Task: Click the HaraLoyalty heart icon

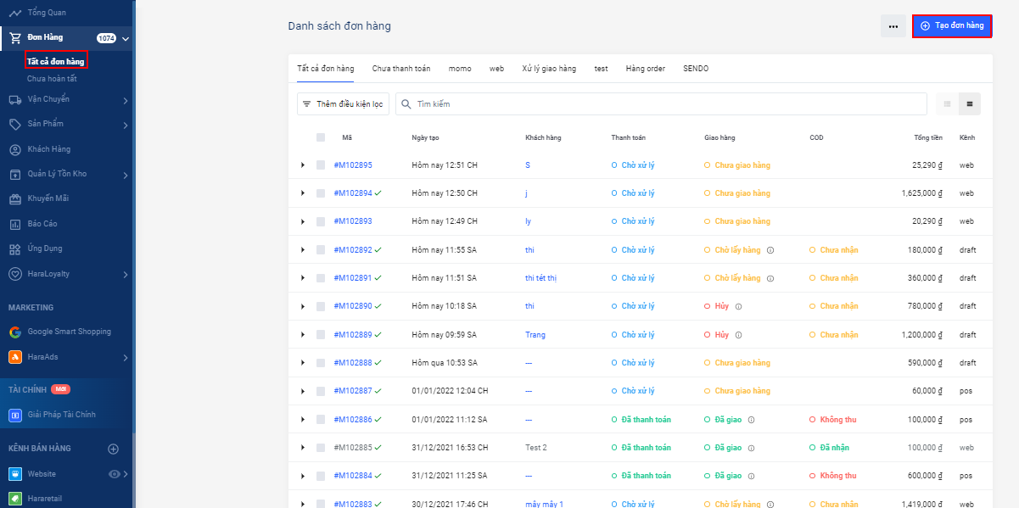Action: pos(15,274)
